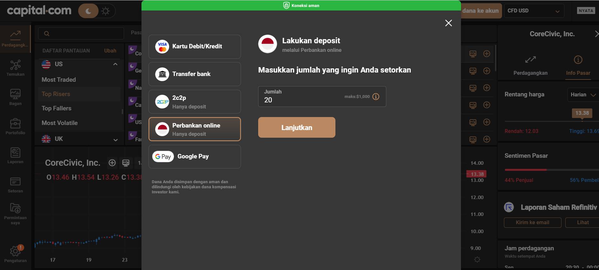Click Refinitiv report logo icon
This screenshot has width=599, height=270.
tap(509, 207)
